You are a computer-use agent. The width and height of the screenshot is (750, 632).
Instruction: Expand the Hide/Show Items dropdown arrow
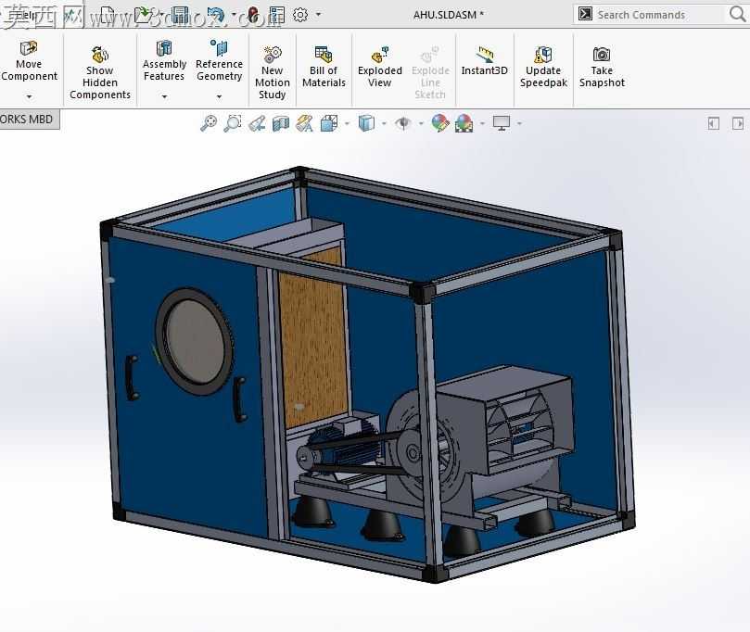click(422, 124)
